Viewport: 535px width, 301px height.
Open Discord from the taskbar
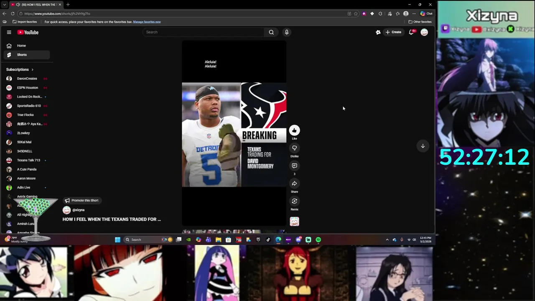298,240
